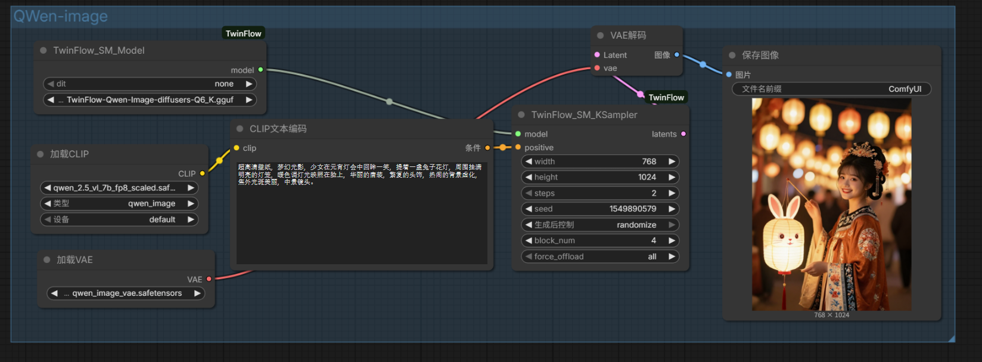Open the TwinFlow-Qwen-Image gguf model dropdown

pyautogui.click(x=150, y=100)
